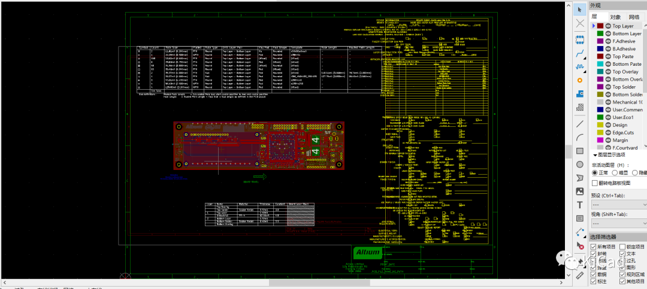The image size is (647, 289).
Task: Select the draw circle tool
Action: 580,165
